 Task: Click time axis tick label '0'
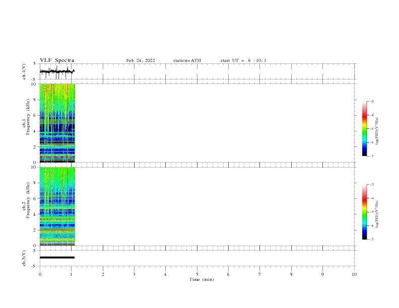point(40,274)
